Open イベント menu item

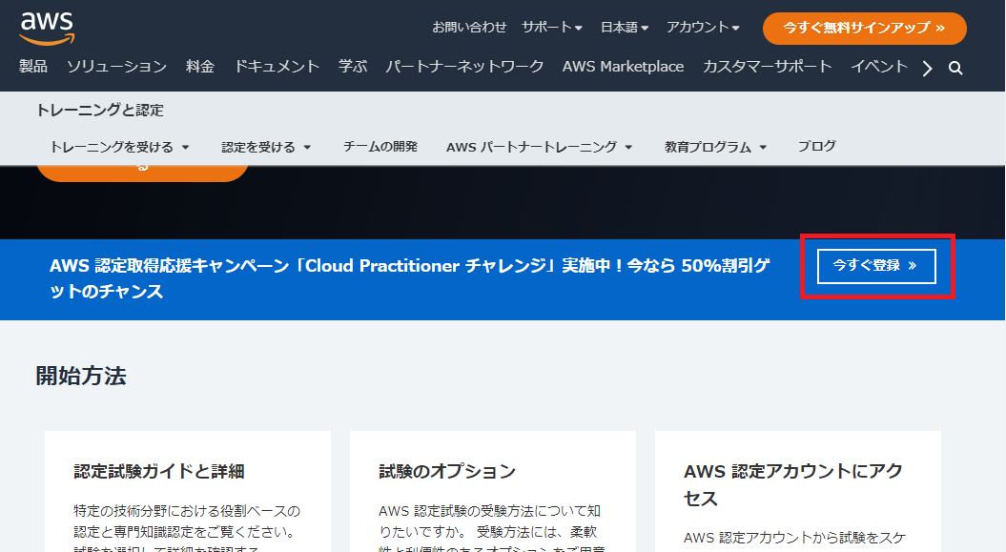pos(879,67)
